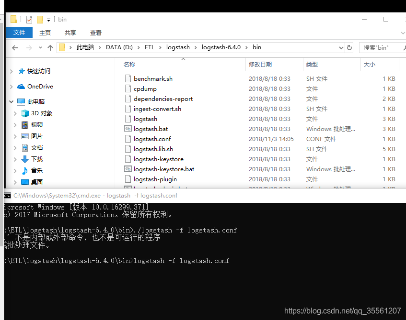The height and width of the screenshot is (320, 406).
Task: Click the Forward navigation arrow
Action: click(x=29, y=48)
